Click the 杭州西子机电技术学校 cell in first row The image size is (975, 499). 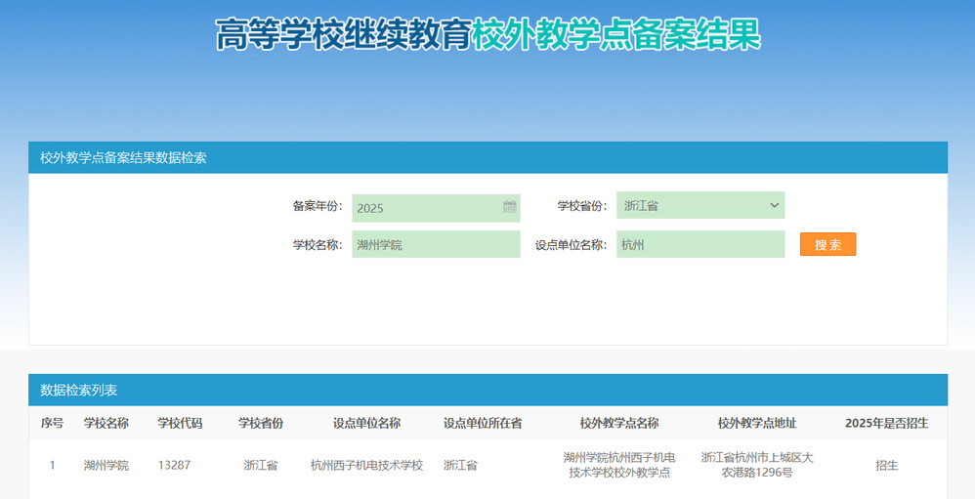[366, 465]
